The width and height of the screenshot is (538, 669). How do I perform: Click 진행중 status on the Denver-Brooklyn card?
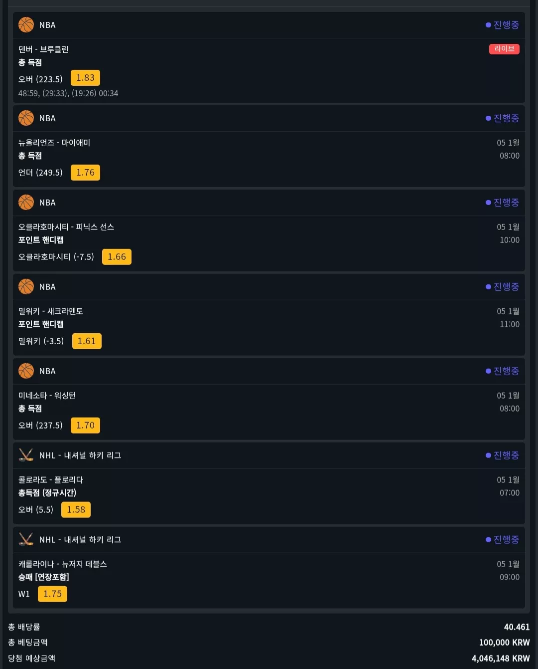[x=503, y=25]
